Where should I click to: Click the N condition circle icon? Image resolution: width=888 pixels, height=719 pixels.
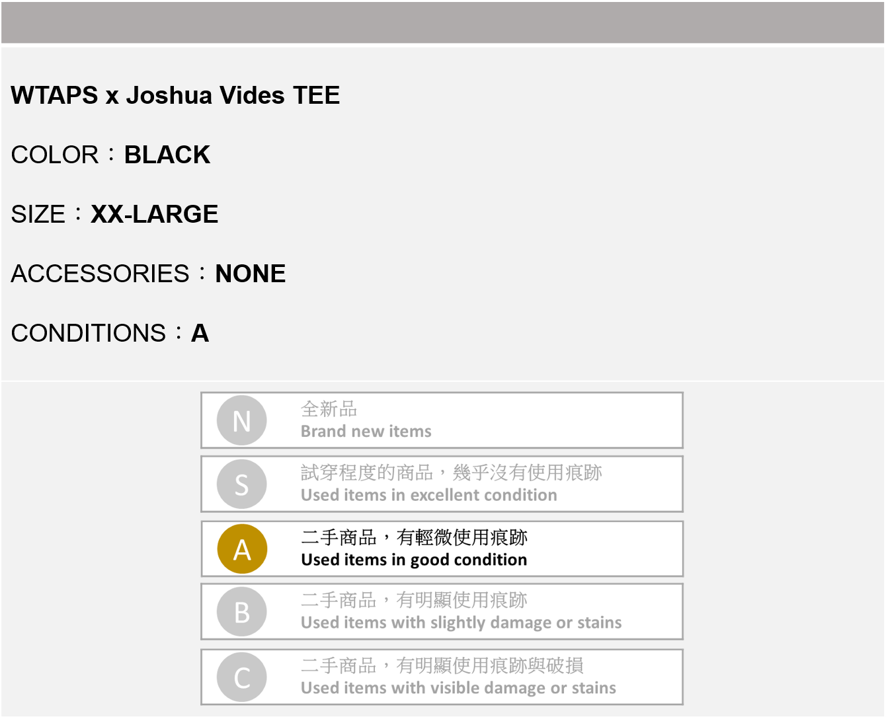[x=242, y=420]
